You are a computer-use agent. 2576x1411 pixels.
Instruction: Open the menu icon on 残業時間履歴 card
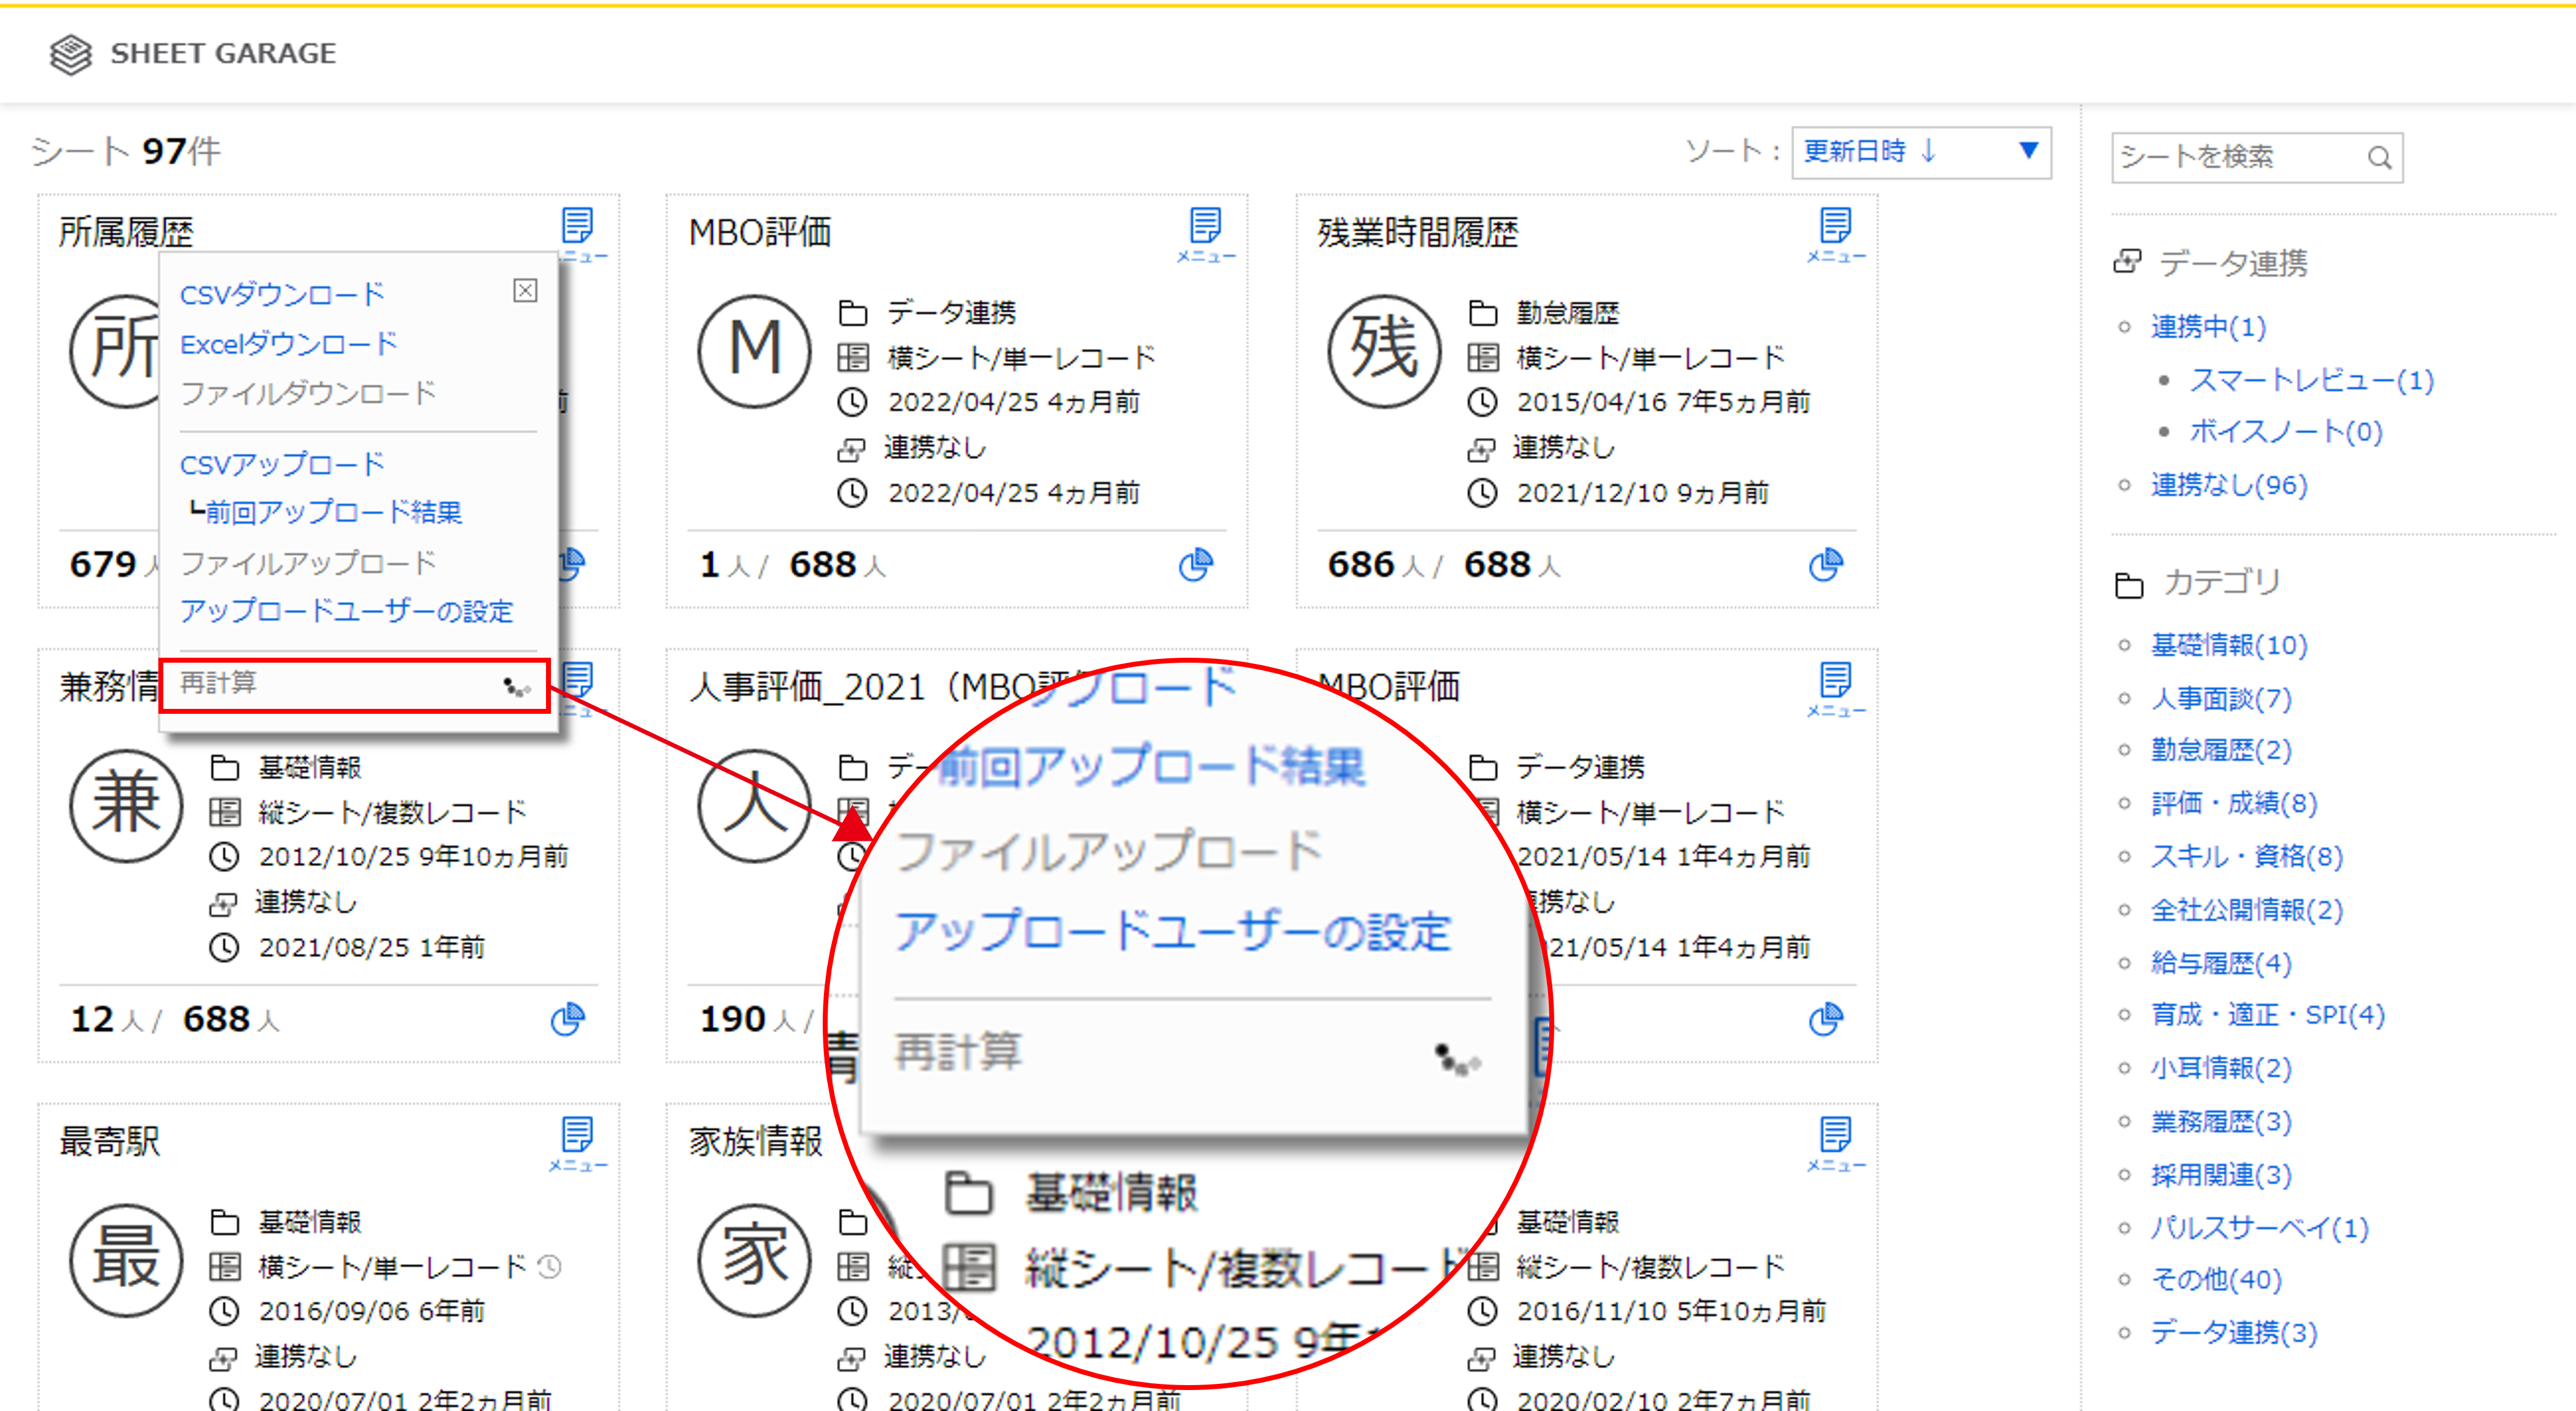click(1836, 234)
